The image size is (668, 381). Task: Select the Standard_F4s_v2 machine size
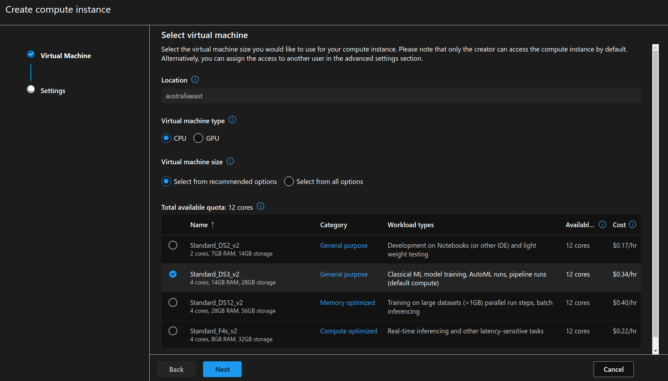tap(173, 331)
